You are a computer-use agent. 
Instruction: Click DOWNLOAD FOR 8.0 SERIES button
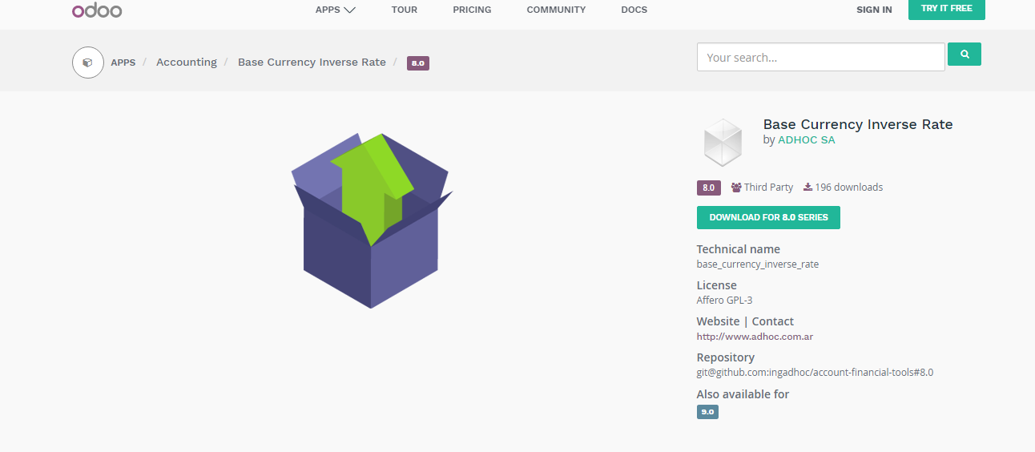click(x=768, y=217)
